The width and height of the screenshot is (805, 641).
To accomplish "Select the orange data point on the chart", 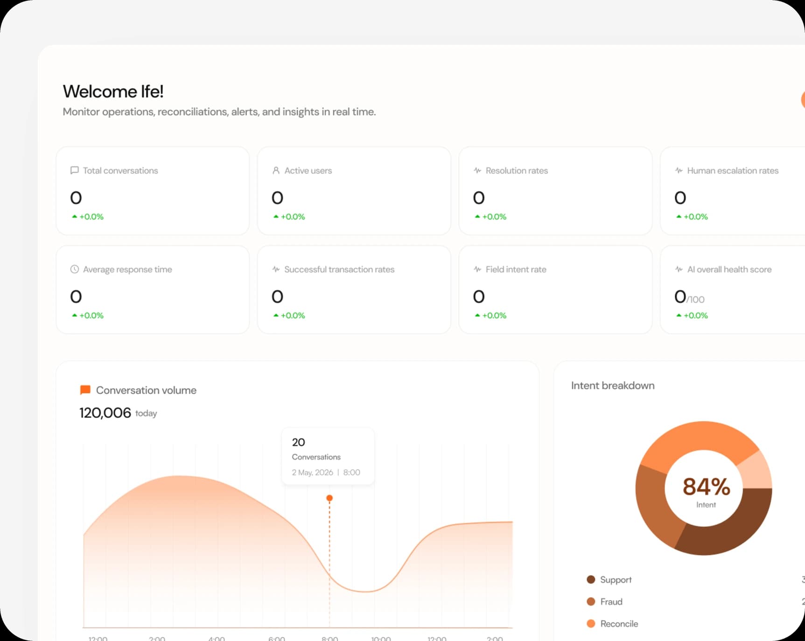I will pos(329,498).
